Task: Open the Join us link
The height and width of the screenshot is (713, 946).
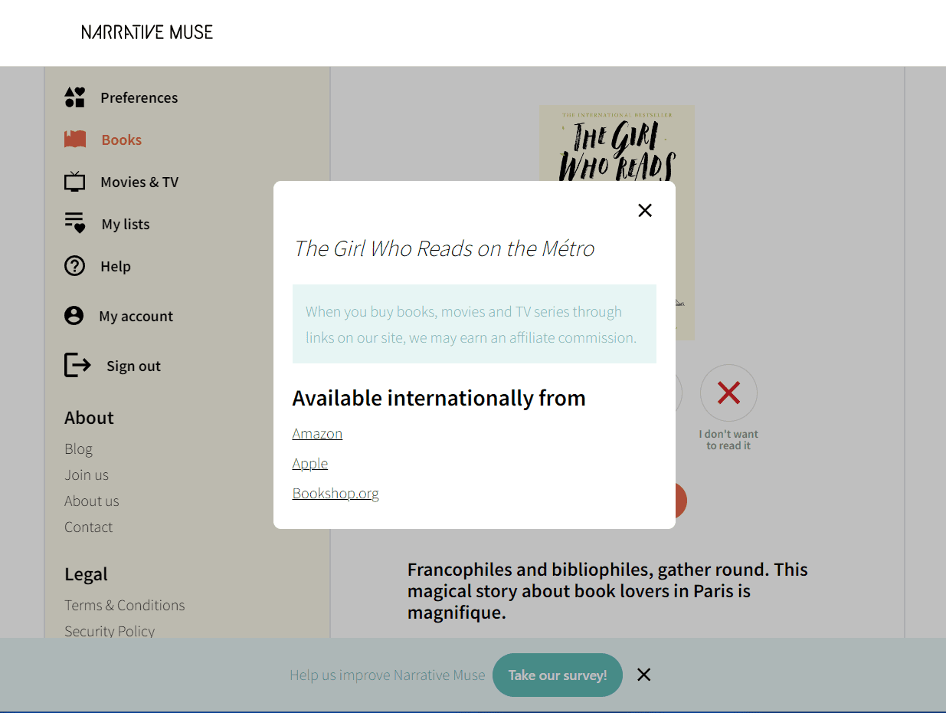Action: click(87, 475)
